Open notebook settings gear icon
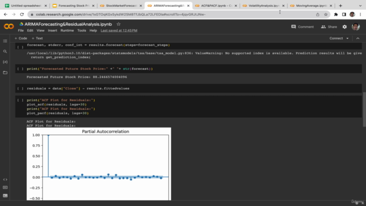Image resolution: width=366 pixels, height=206 pixels. [344, 27]
